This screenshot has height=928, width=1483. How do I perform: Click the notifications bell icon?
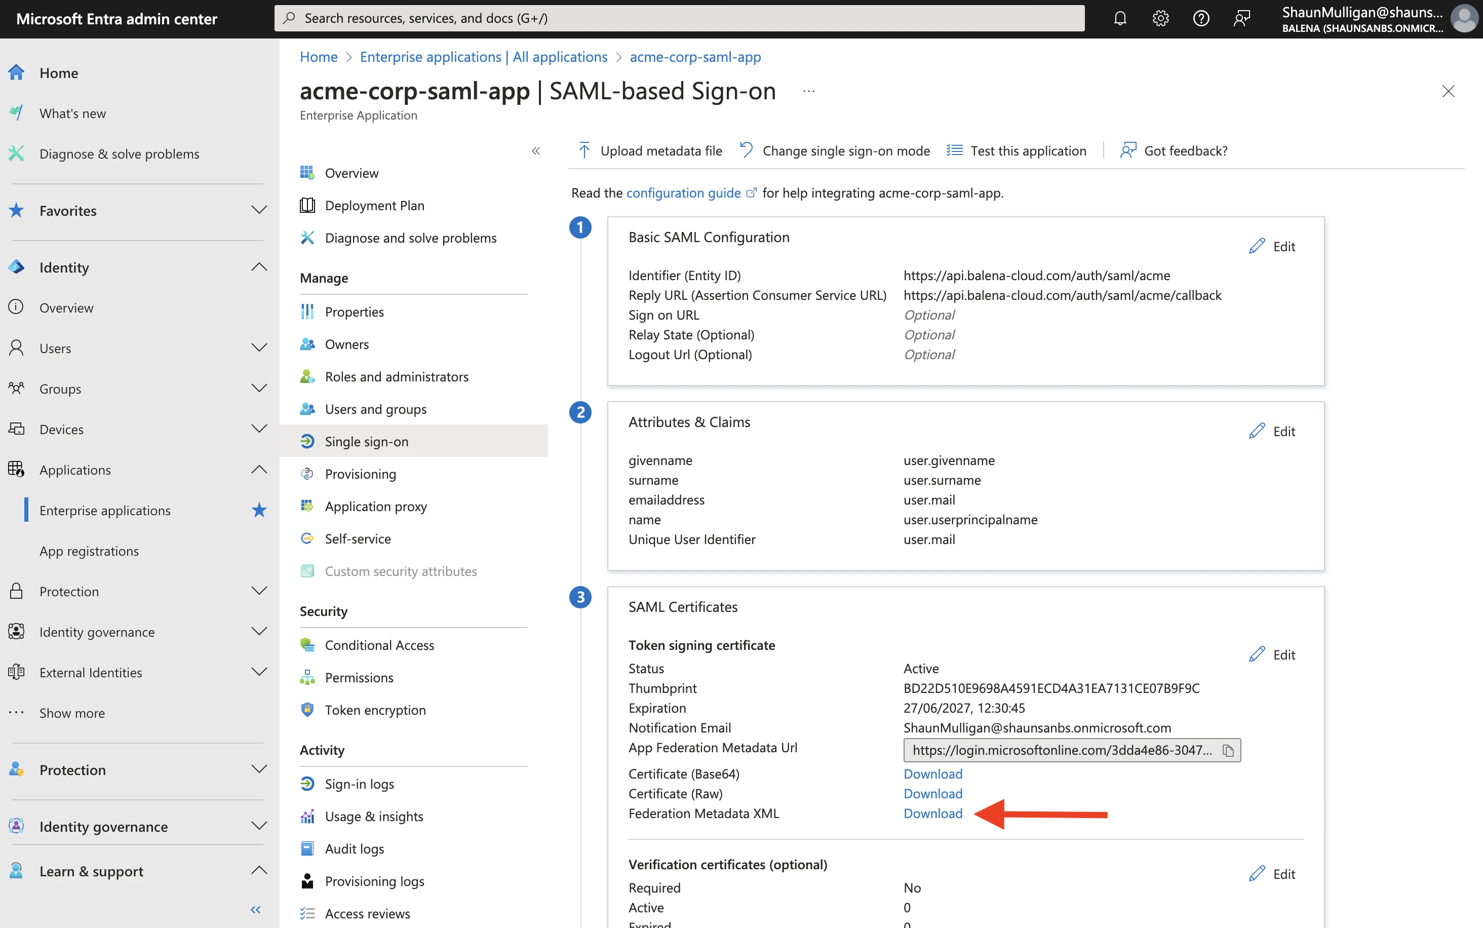coord(1120,18)
